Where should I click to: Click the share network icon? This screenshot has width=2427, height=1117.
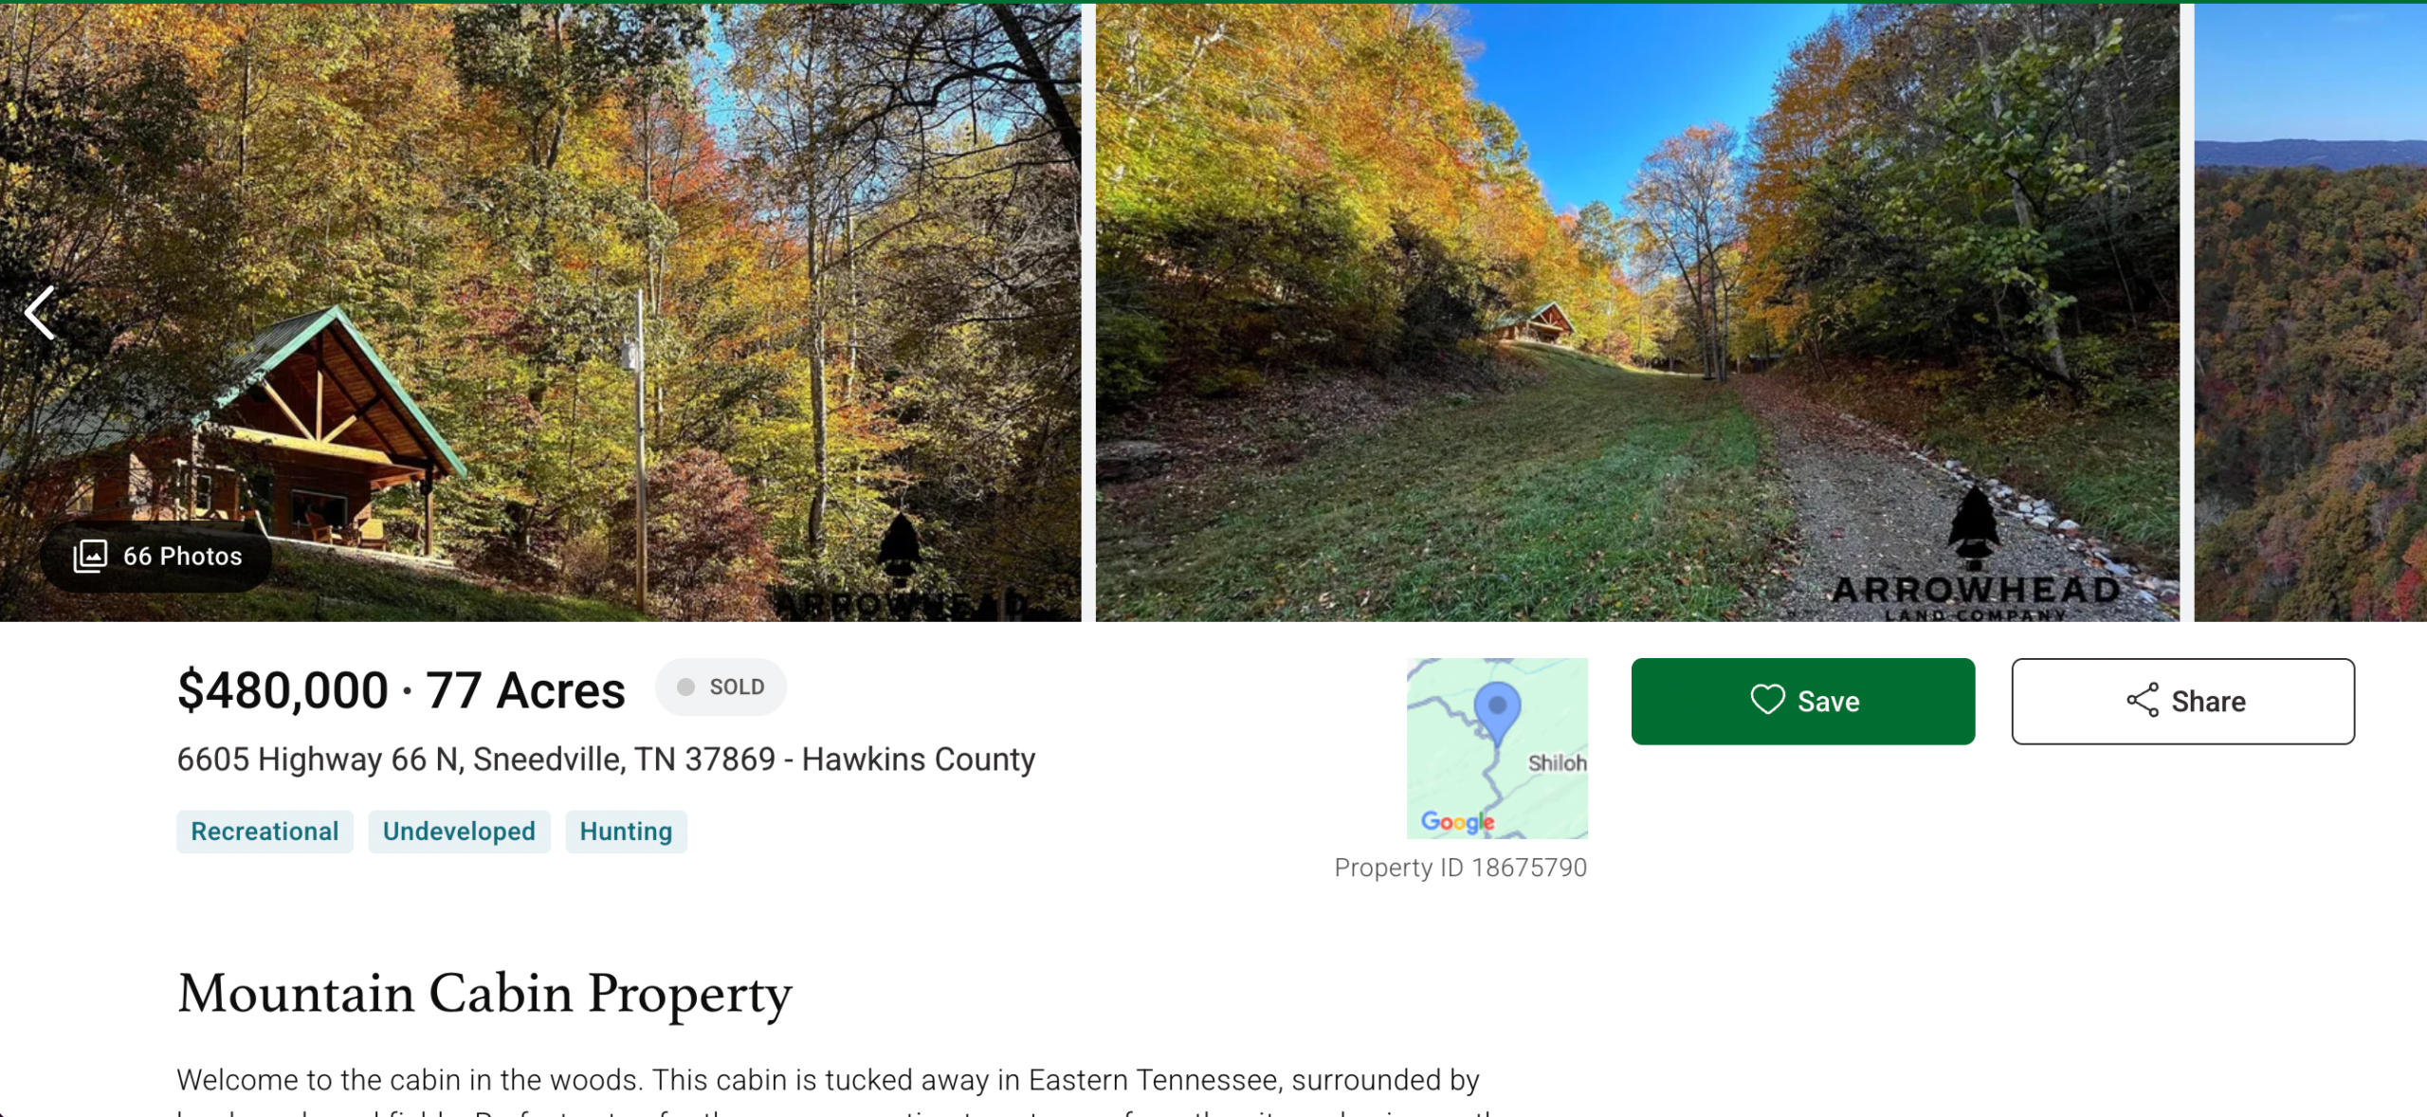(x=2142, y=701)
